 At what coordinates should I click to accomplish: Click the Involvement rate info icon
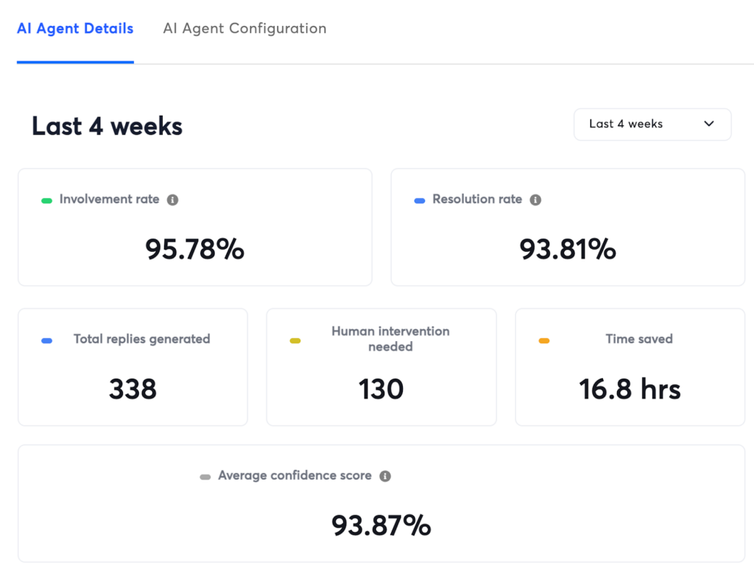(172, 200)
